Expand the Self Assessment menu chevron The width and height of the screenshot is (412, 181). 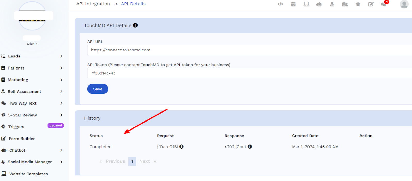(61, 91)
